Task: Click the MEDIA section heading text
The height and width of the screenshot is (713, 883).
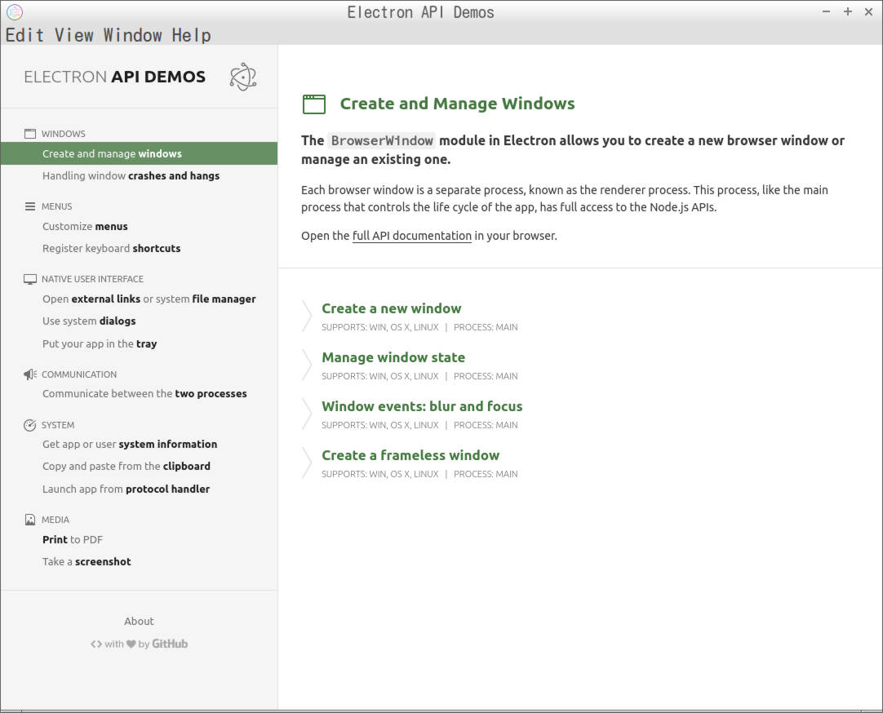Action: click(55, 520)
